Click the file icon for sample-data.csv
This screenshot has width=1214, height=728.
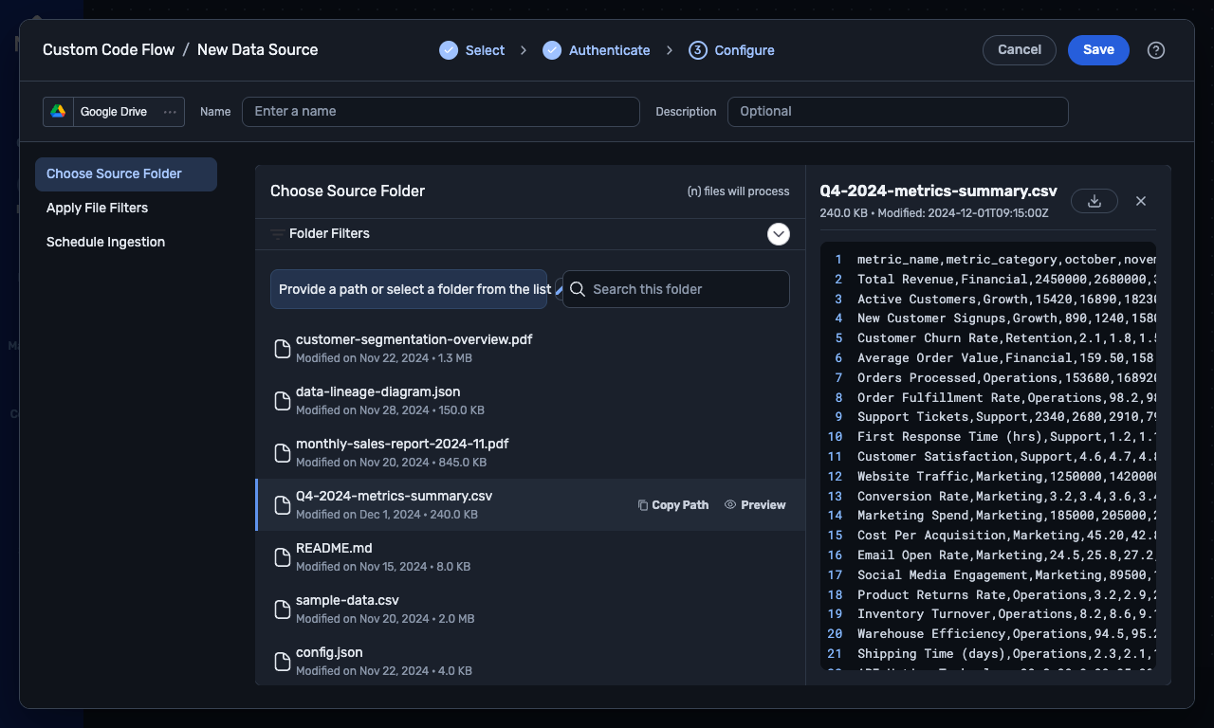click(x=282, y=610)
